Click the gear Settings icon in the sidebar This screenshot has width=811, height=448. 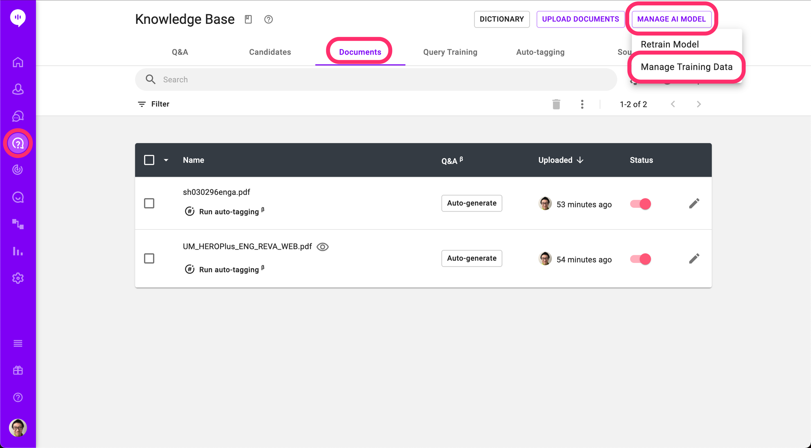18,278
